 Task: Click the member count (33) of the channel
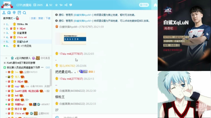coord(48,67)
